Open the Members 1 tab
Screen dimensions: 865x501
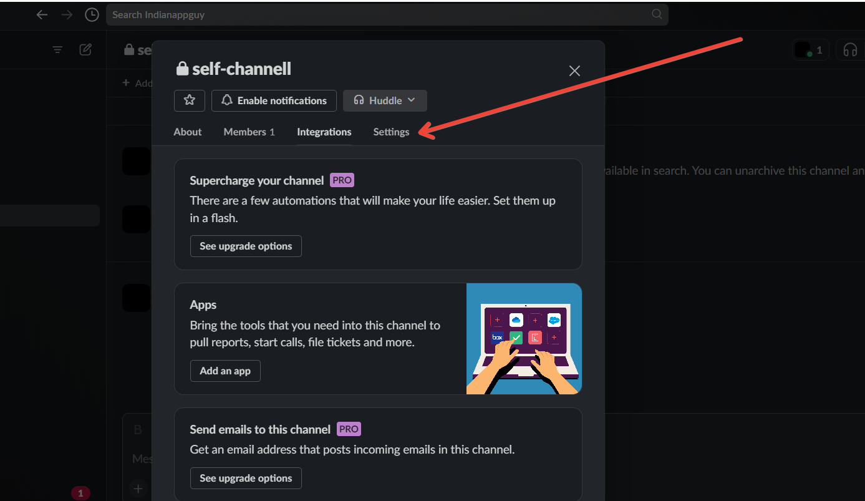[x=249, y=132]
